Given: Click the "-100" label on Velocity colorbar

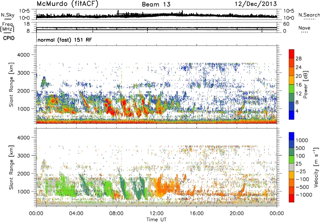Looking at the screenshot, I should 302,179.
